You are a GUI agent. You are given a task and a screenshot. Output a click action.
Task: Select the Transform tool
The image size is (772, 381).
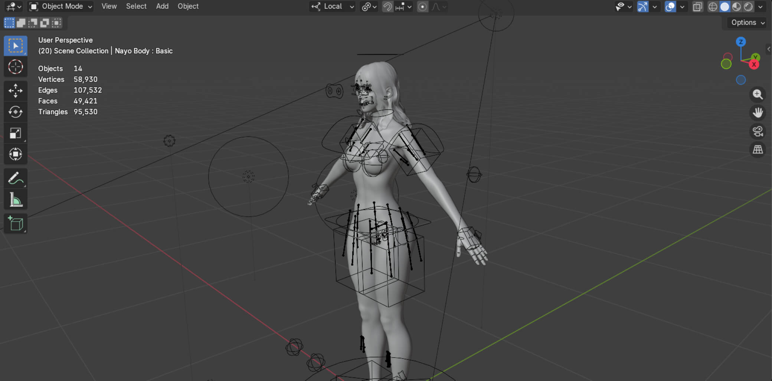coord(16,154)
